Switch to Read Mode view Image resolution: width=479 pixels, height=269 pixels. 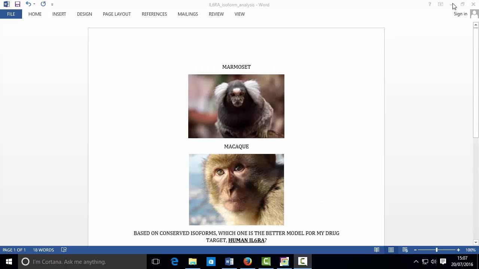[x=377, y=250]
